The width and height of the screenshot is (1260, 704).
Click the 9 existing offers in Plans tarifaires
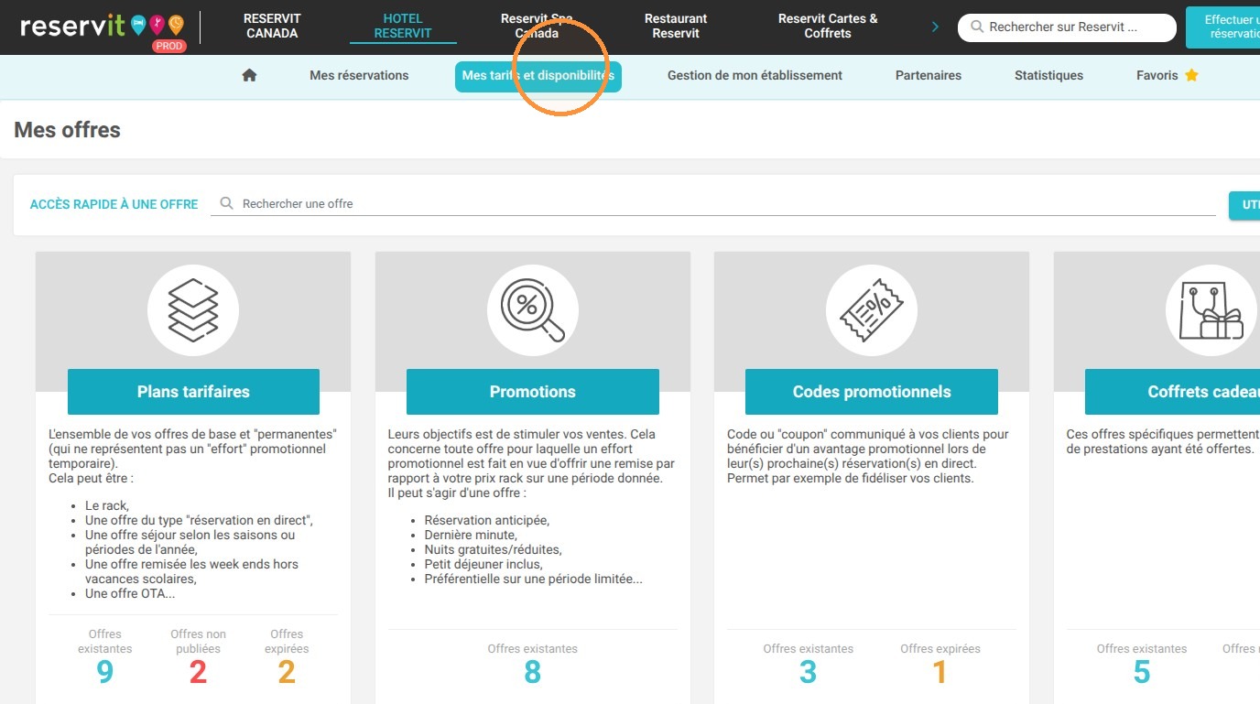click(105, 673)
